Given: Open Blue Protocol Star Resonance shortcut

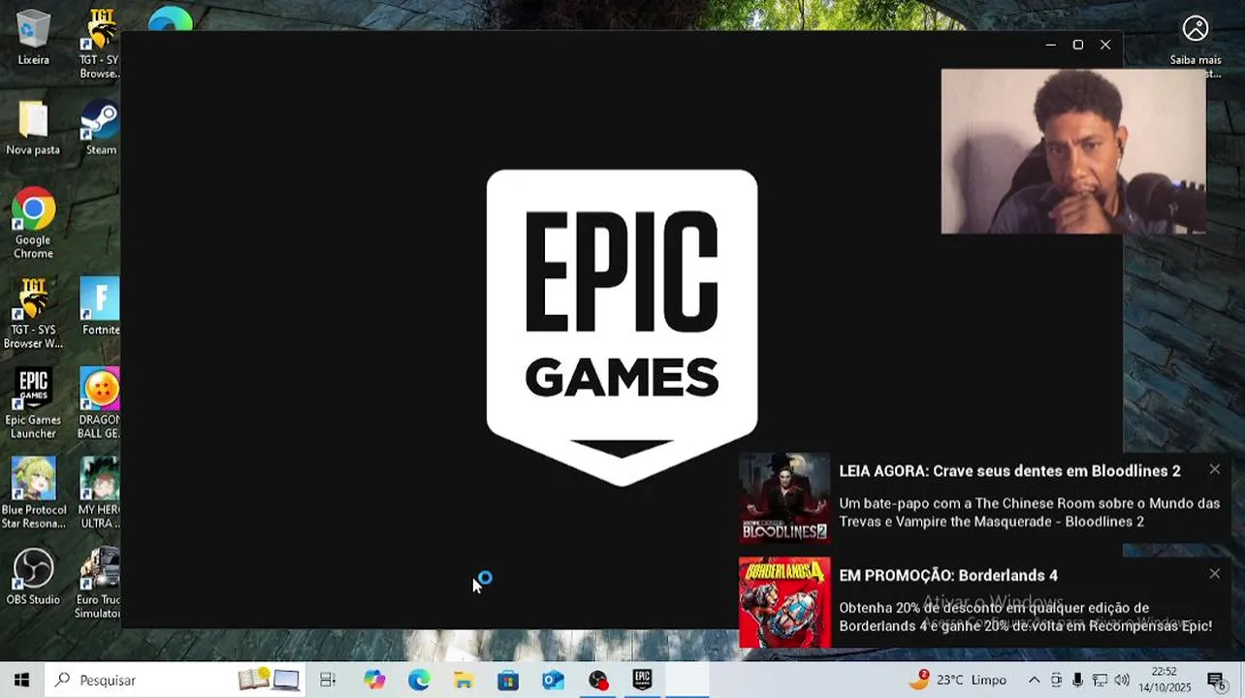Looking at the screenshot, I should [33, 494].
